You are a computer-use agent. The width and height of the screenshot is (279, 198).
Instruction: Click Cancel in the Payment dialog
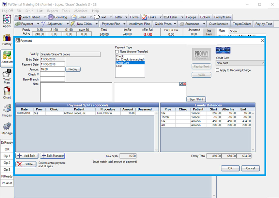click(250, 168)
